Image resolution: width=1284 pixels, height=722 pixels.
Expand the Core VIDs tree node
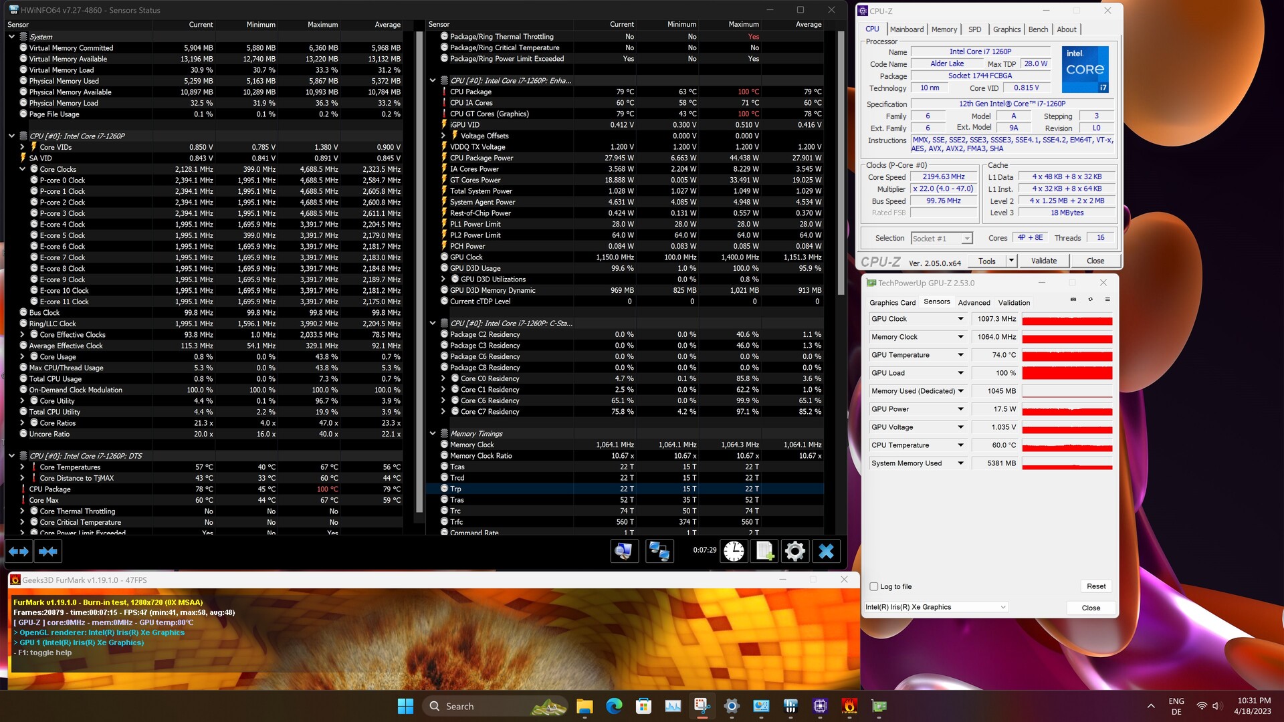tap(22, 147)
